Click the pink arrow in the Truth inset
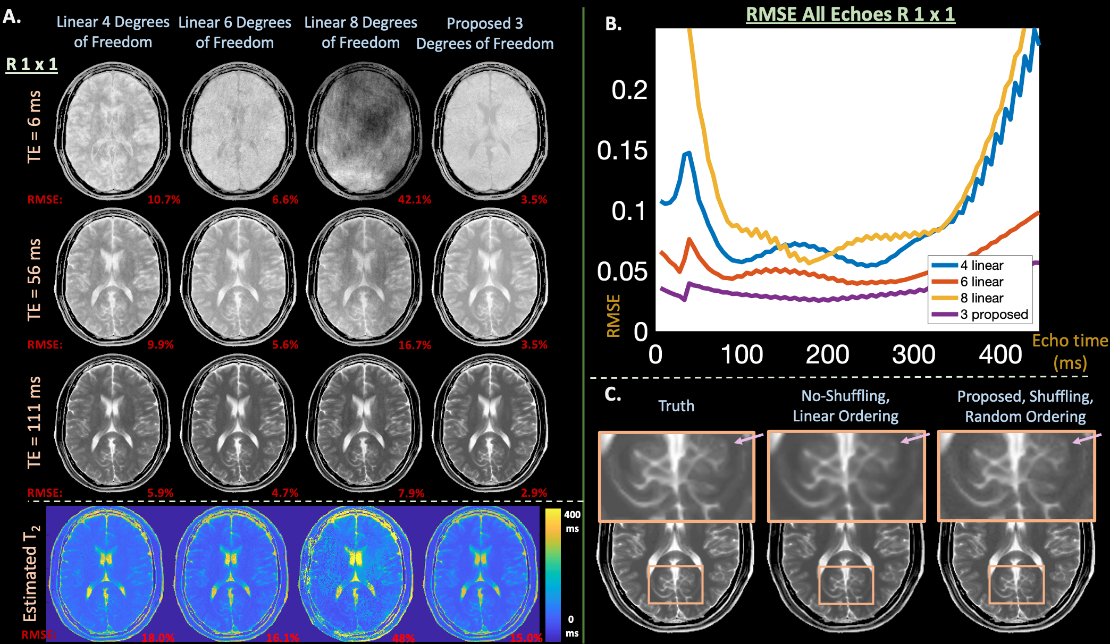This screenshot has height=644, width=1110. pos(749,439)
